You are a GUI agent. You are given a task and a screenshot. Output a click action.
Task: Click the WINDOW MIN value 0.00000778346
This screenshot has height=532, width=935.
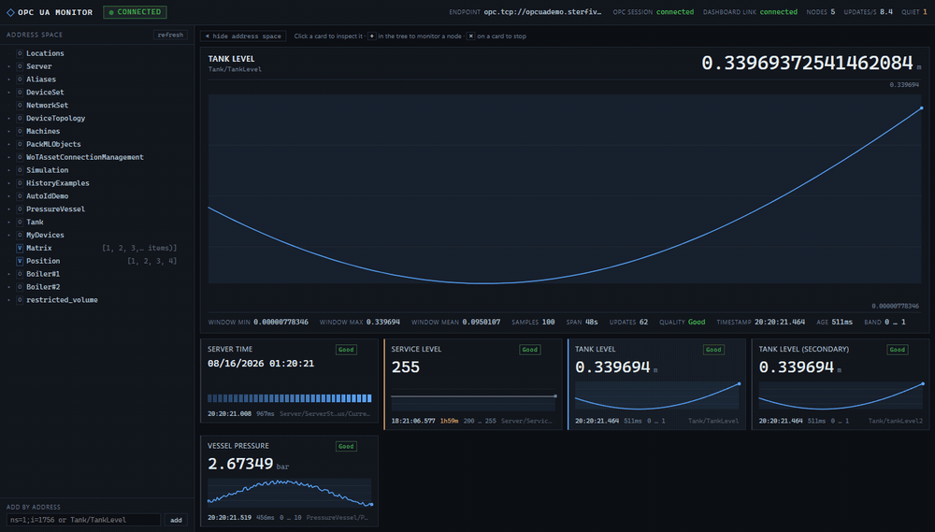pyautogui.click(x=280, y=322)
